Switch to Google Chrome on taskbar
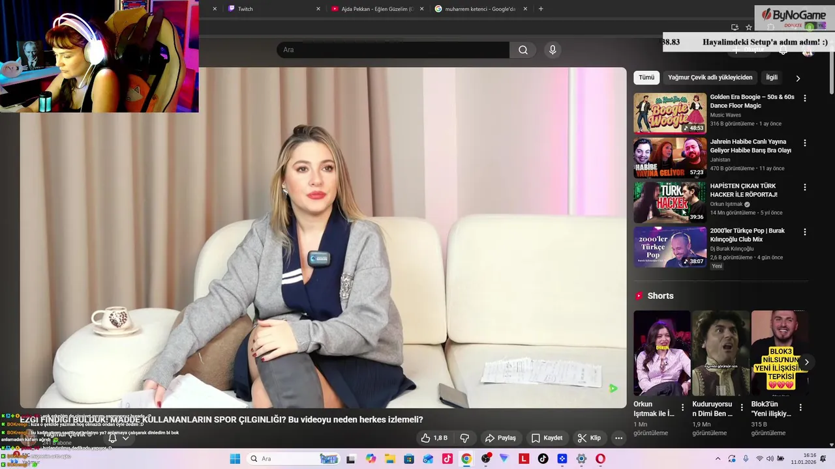 click(466, 459)
